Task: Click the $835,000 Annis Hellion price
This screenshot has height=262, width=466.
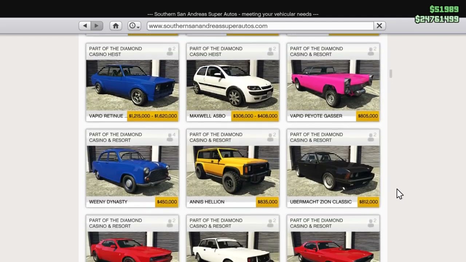Action: tap(267, 202)
